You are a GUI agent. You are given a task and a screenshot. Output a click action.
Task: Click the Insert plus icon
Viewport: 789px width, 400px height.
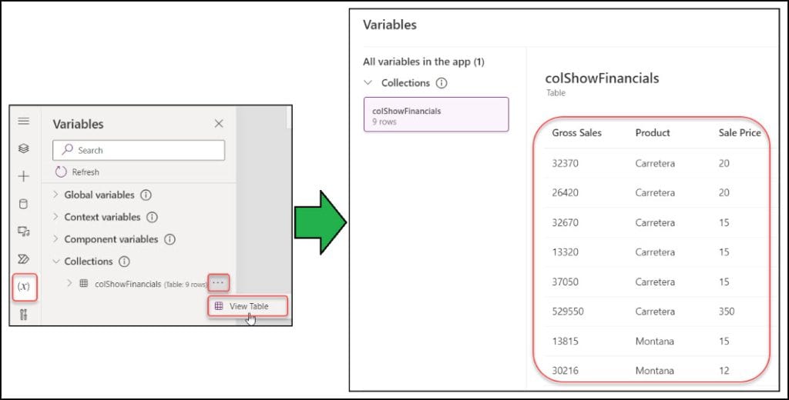(x=24, y=176)
